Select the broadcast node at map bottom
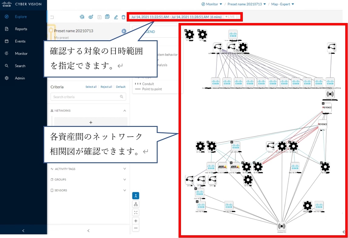The width and height of the screenshot is (348, 238). (x=282, y=226)
